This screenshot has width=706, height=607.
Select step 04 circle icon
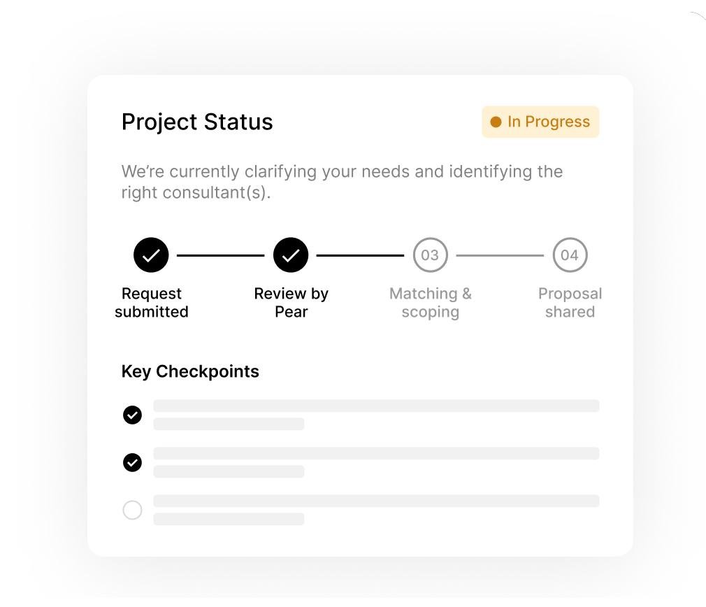570,255
